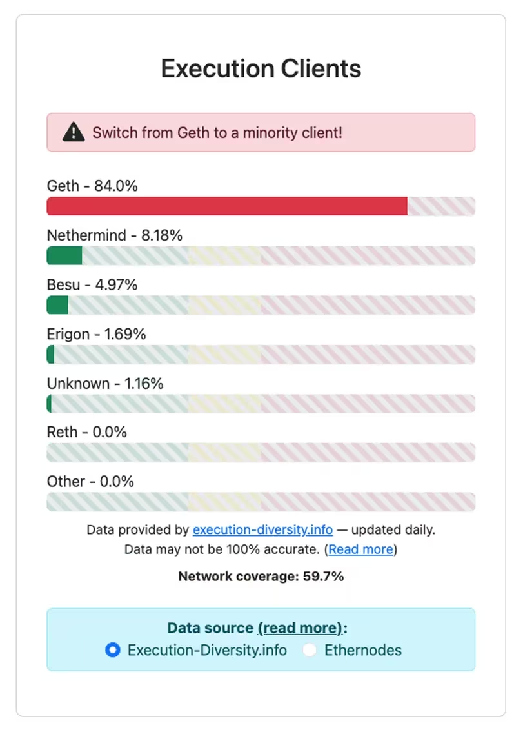Click the warning triangle icon

coord(74,133)
